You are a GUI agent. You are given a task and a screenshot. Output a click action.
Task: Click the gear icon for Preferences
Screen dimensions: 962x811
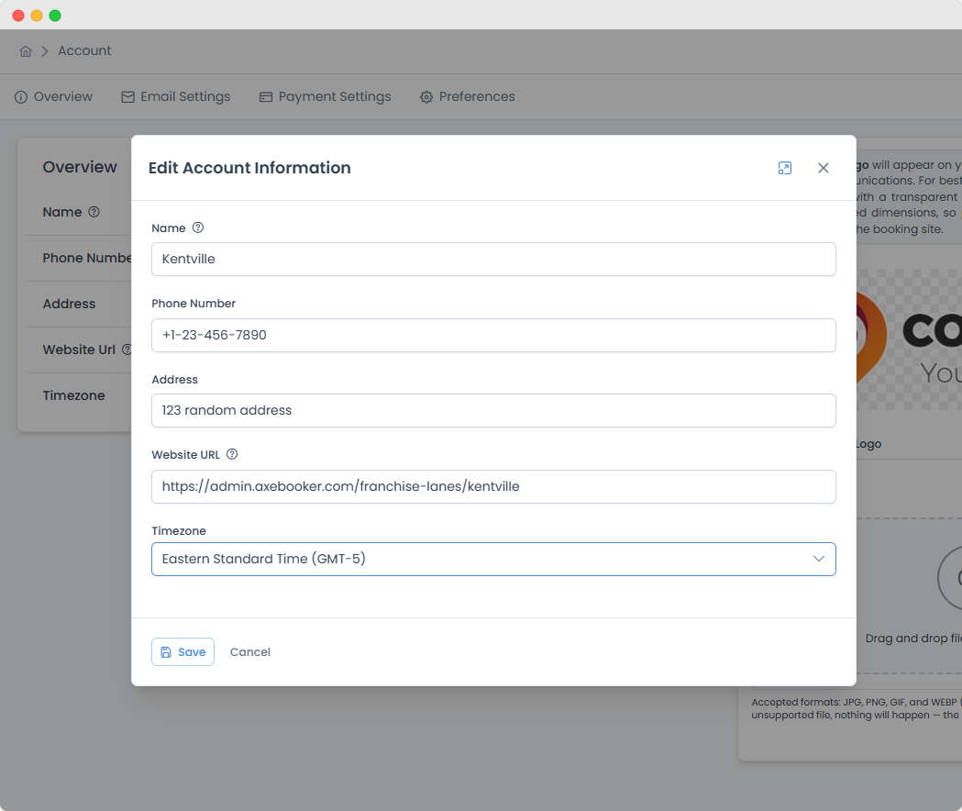tap(426, 97)
